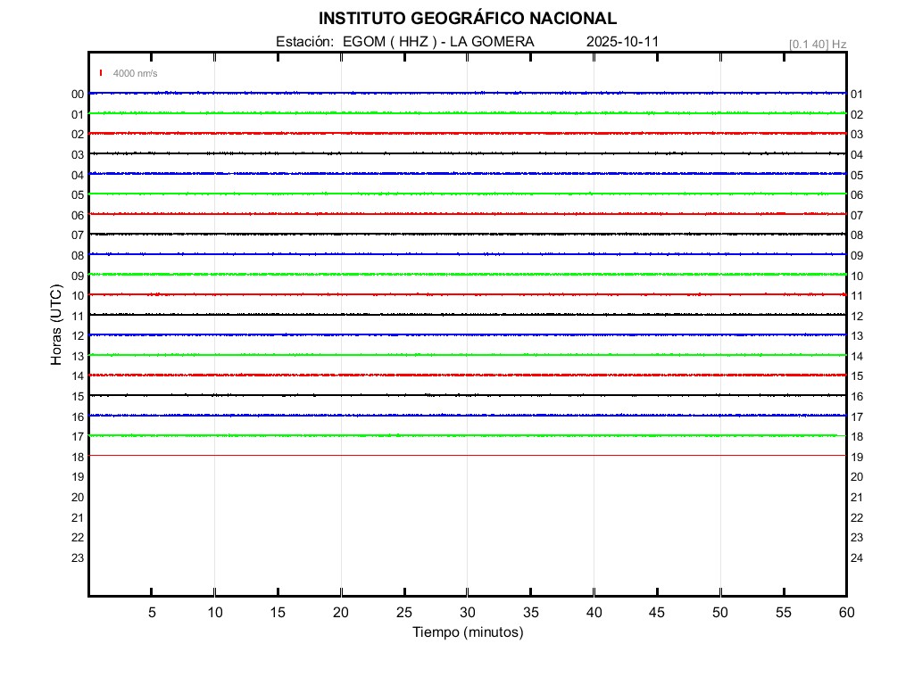Click the 23 hour label on left axis
Screen dimensions: 914x685
tap(78, 557)
